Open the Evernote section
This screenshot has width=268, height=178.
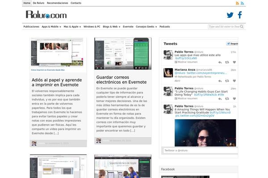click(x=128, y=27)
